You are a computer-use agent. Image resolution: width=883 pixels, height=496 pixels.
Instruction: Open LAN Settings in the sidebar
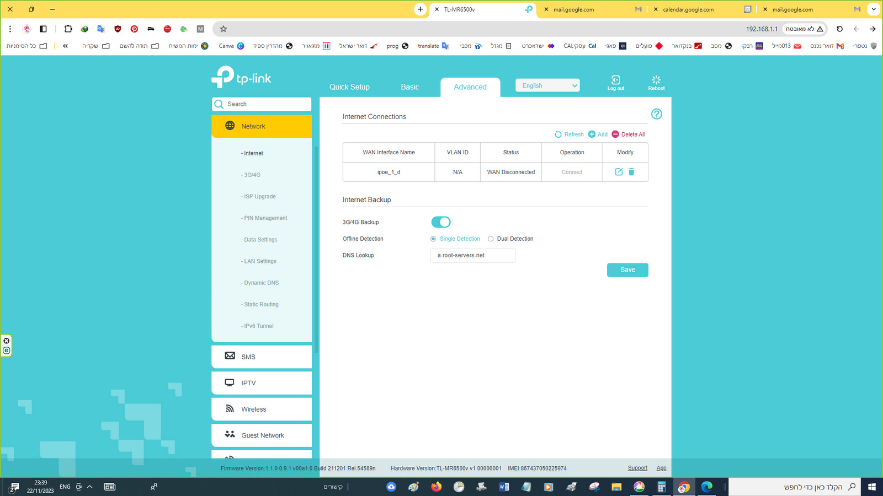pyautogui.click(x=258, y=261)
